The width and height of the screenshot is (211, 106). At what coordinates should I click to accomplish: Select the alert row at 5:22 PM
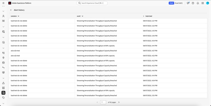[108, 26]
